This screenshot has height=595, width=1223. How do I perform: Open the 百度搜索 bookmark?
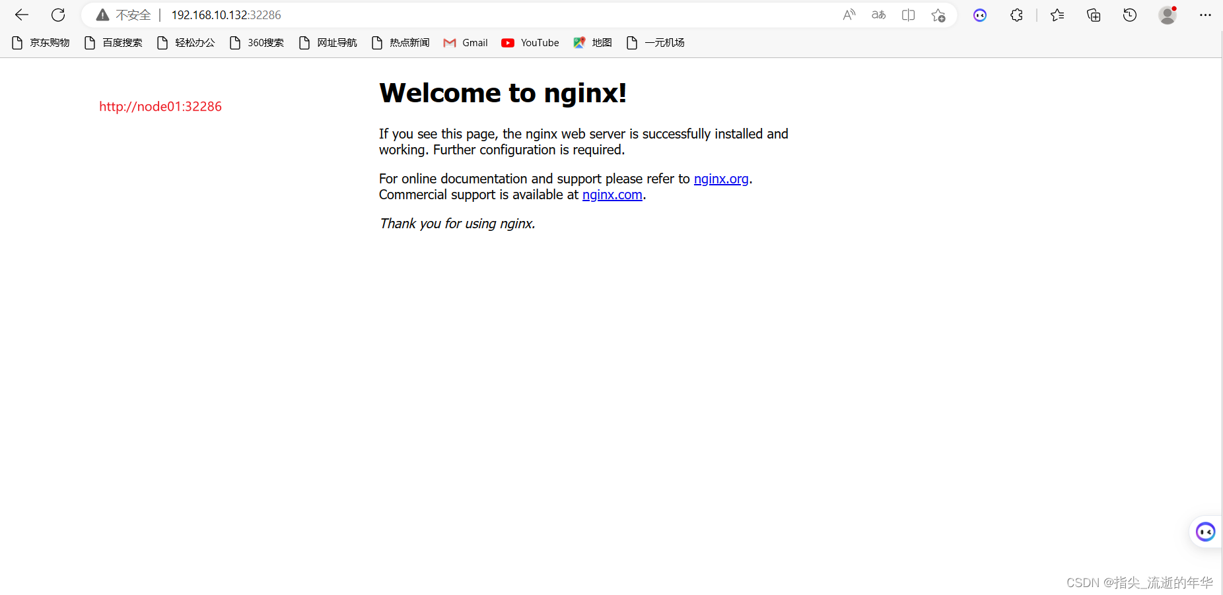pyautogui.click(x=114, y=43)
